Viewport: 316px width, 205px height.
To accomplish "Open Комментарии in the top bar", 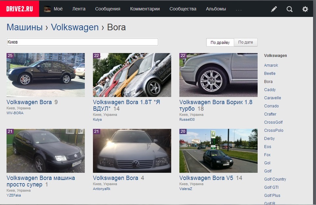I will click(x=145, y=9).
